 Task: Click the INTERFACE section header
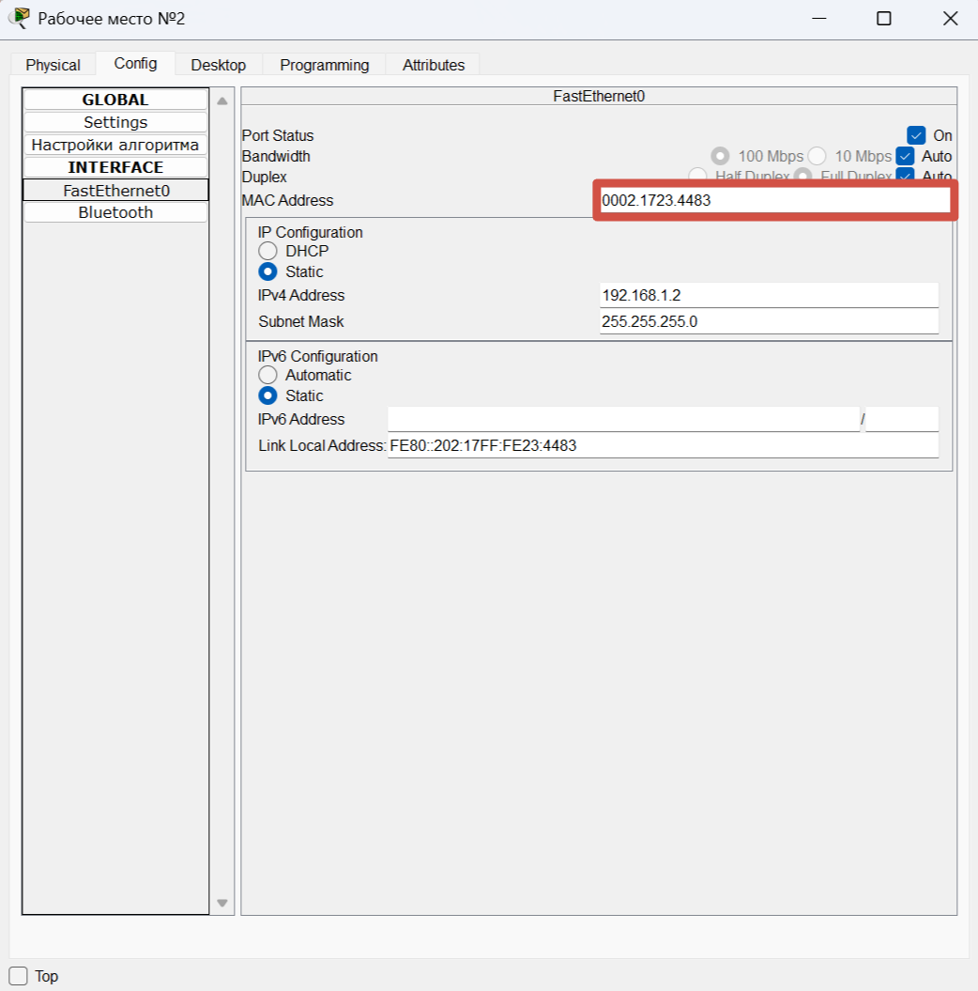coord(115,167)
